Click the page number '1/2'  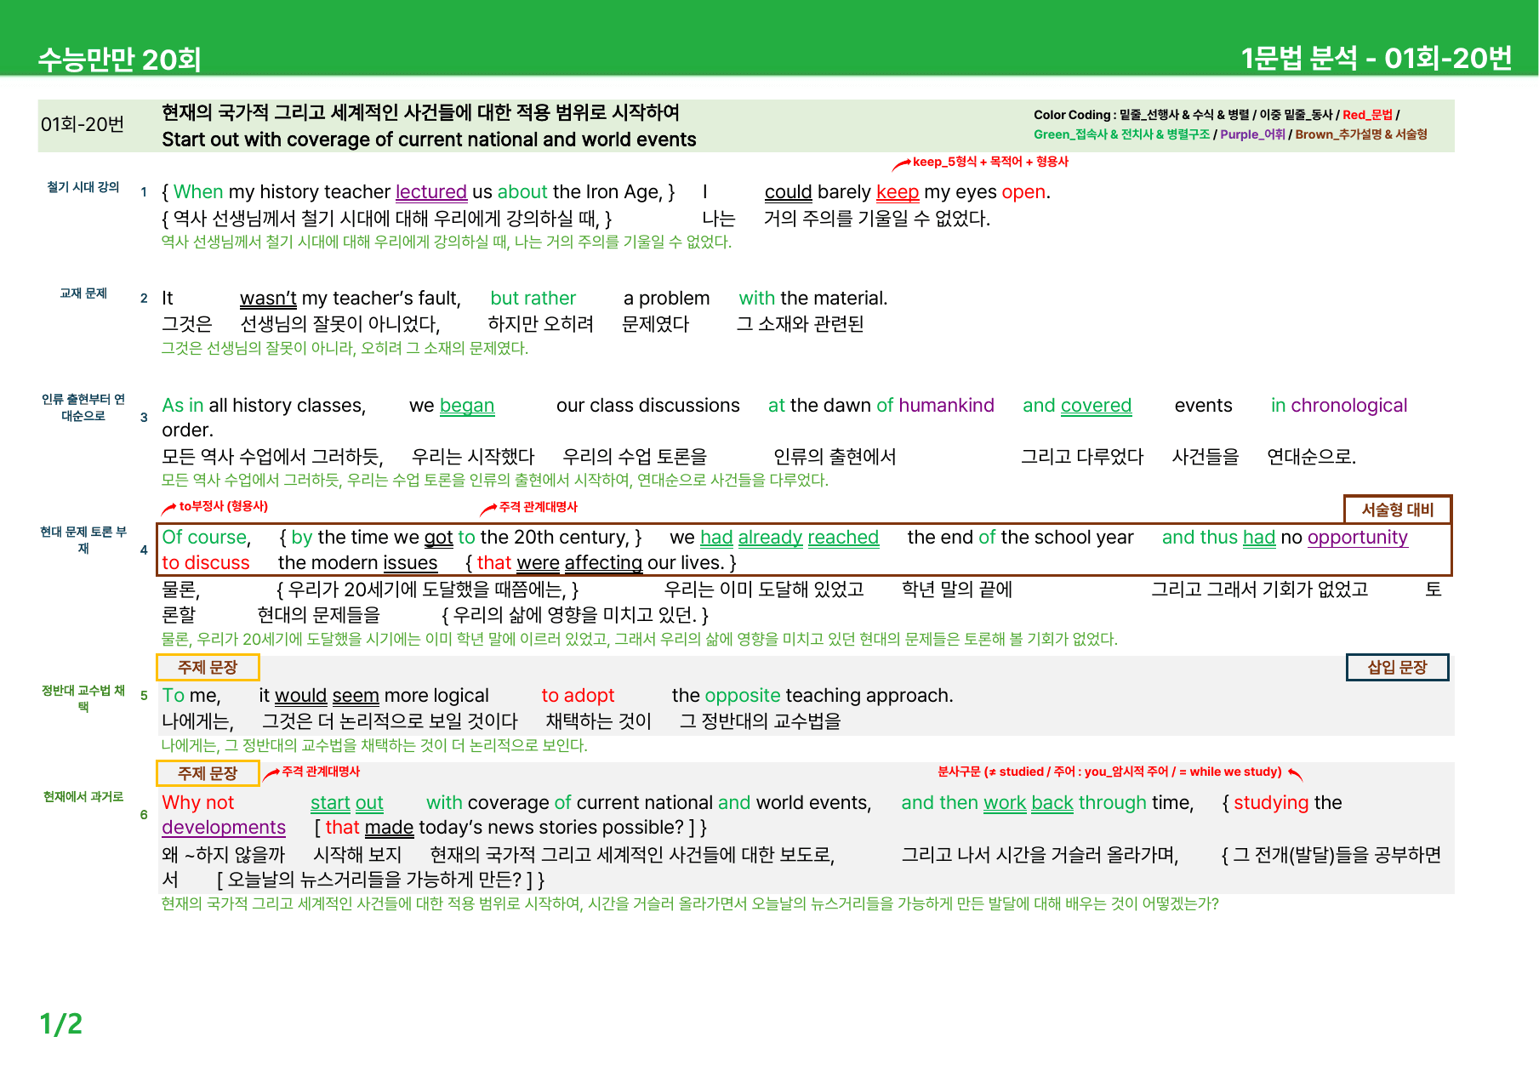tap(60, 1024)
